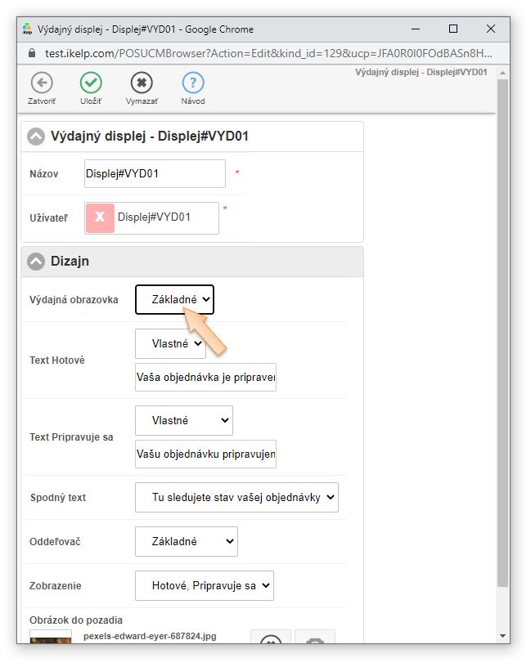Click the Uložiť green checkmark icon

(x=91, y=83)
